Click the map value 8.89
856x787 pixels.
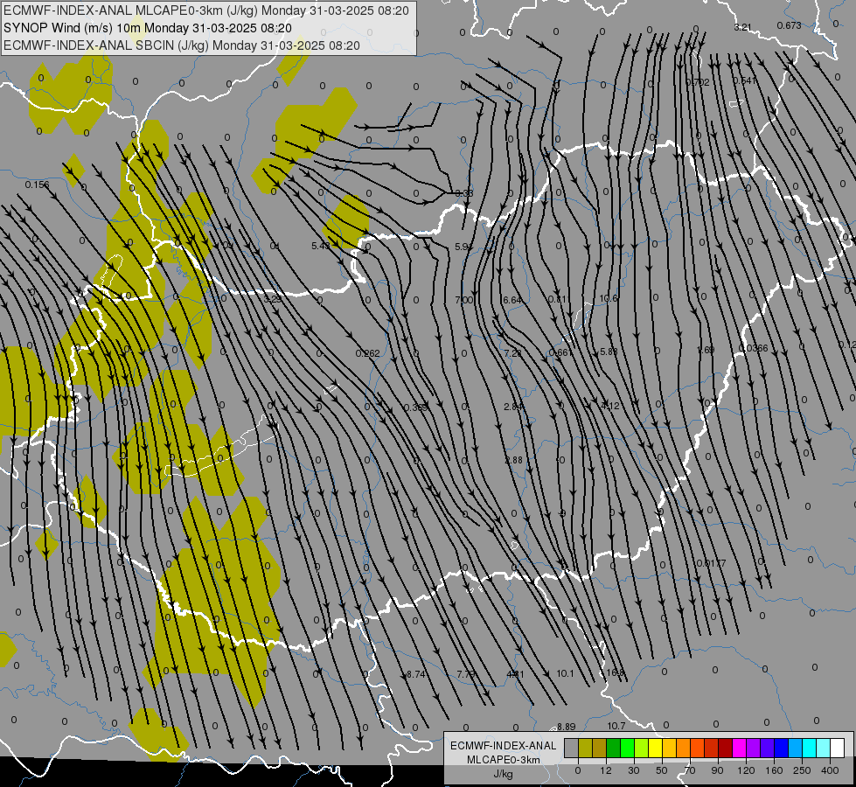tap(566, 727)
